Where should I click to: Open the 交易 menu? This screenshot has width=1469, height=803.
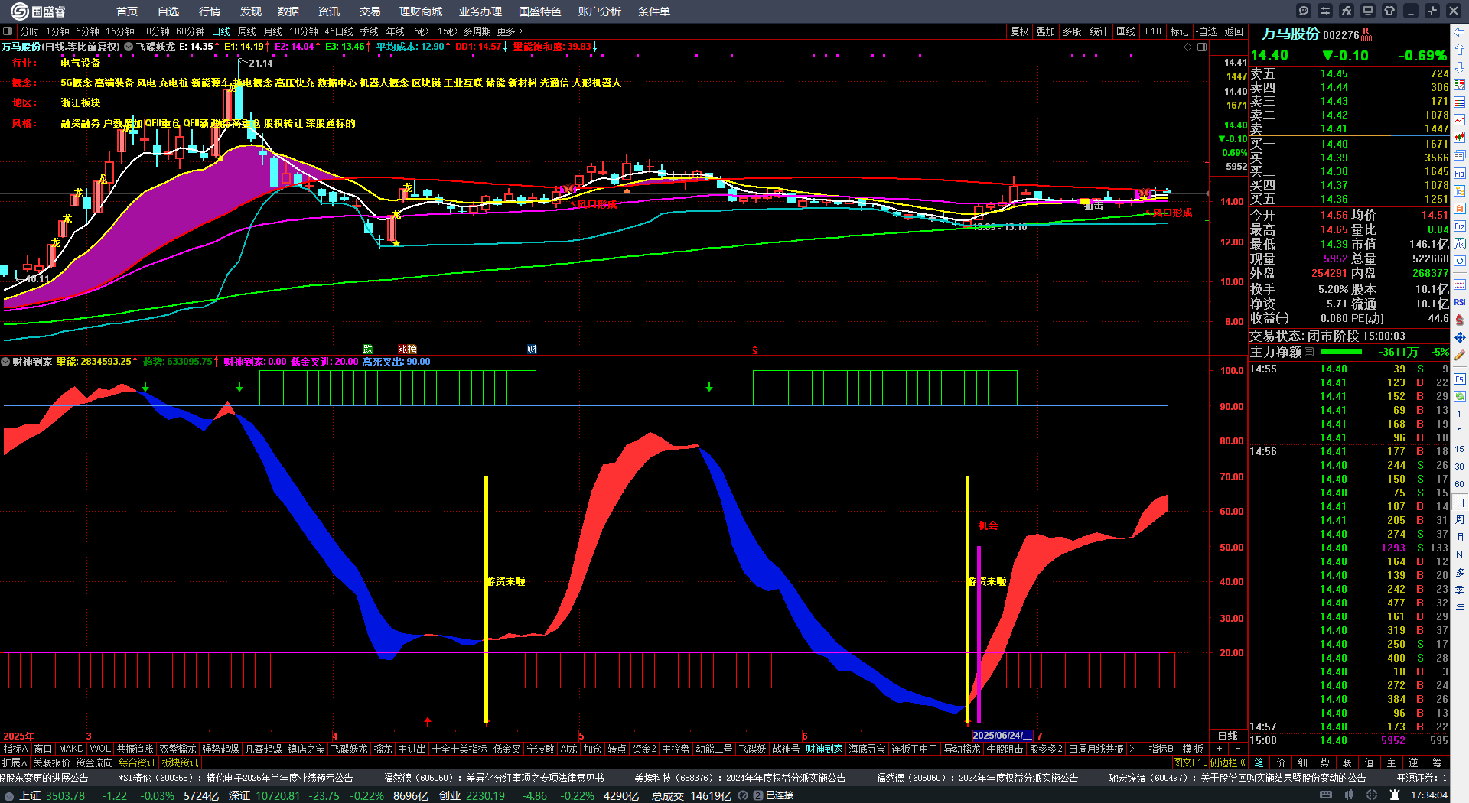click(x=370, y=11)
